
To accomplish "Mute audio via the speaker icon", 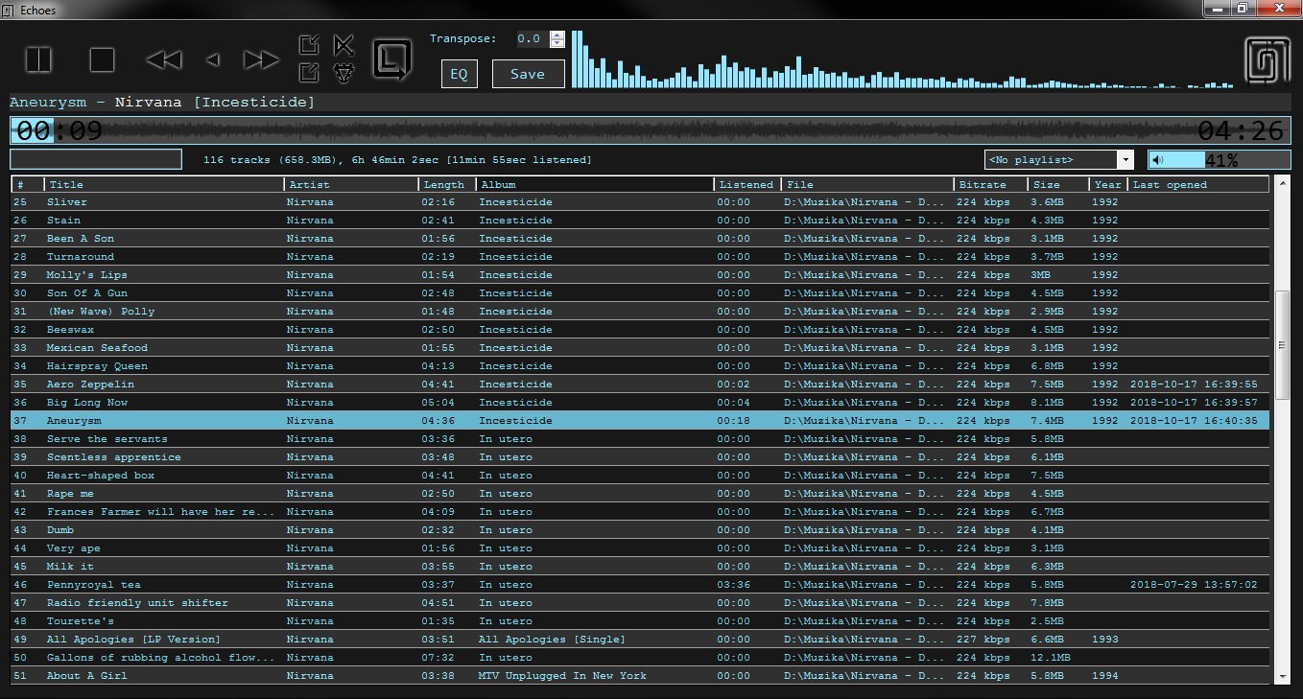I will (1158, 160).
